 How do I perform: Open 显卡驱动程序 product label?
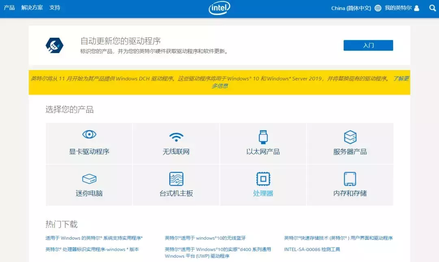pos(89,152)
